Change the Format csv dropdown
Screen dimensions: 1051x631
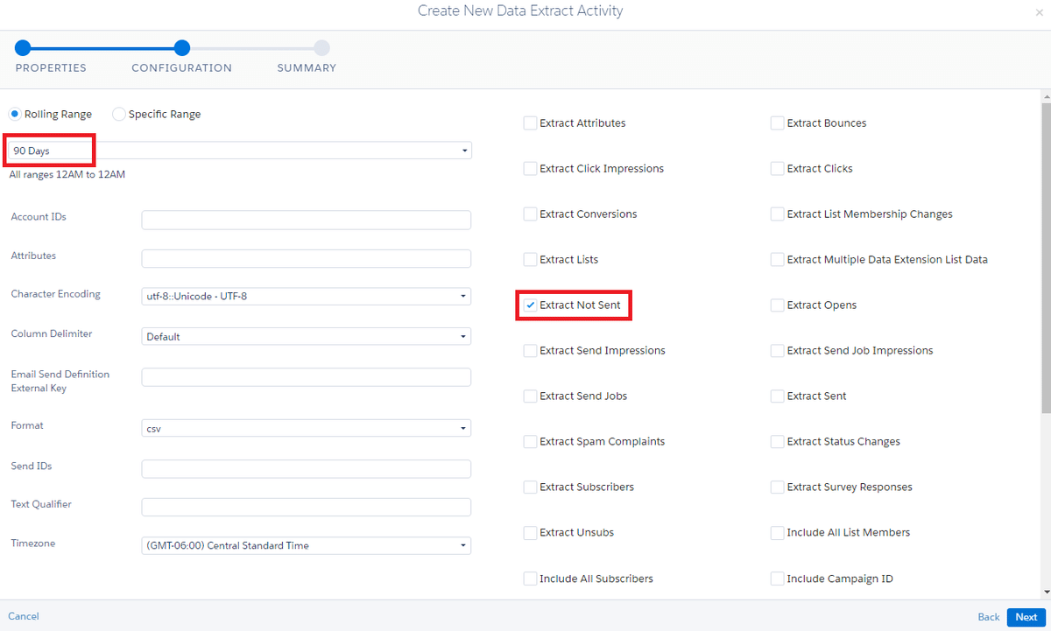(x=306, y=429)
